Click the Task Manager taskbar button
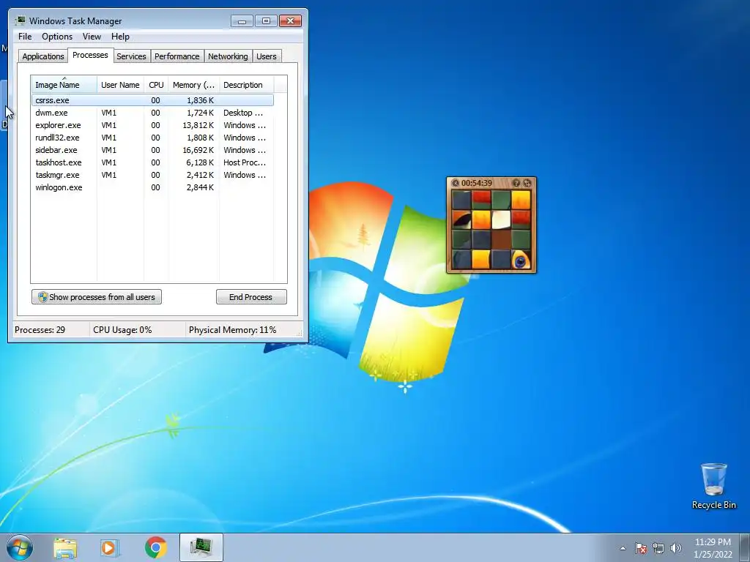 [201, 547]
